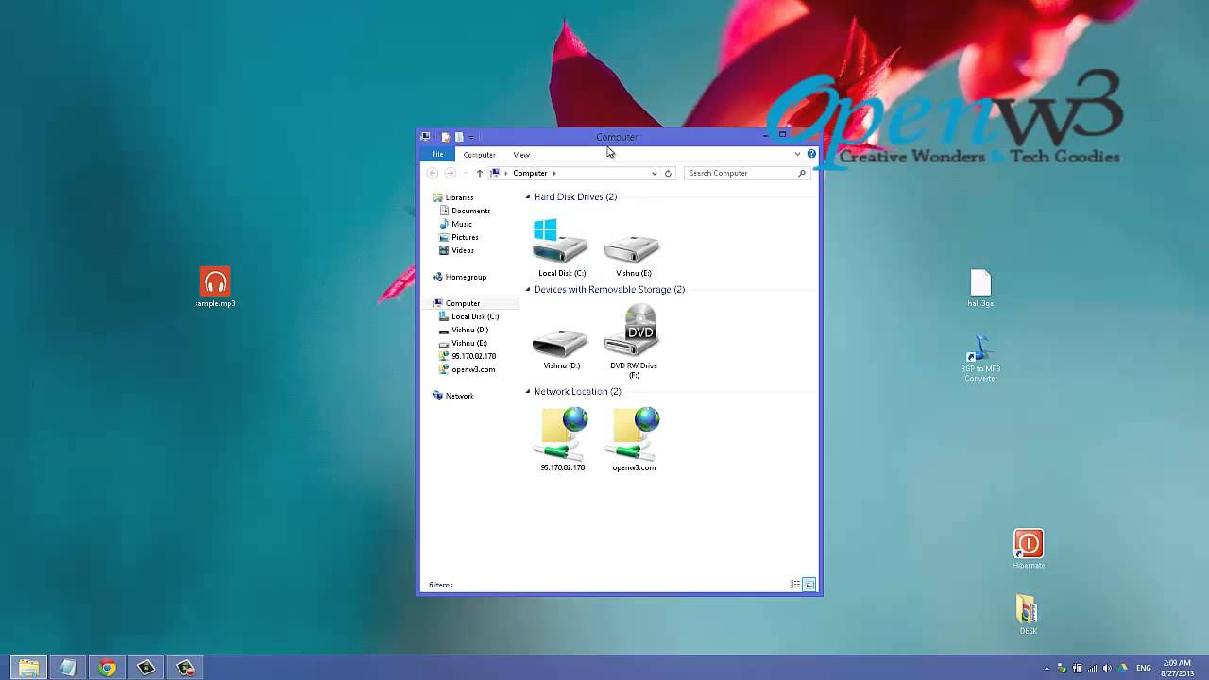Click the Computer breadcrumb in address bar
1209x680 pixels.
pyautogui.click(x=530, y=173)
